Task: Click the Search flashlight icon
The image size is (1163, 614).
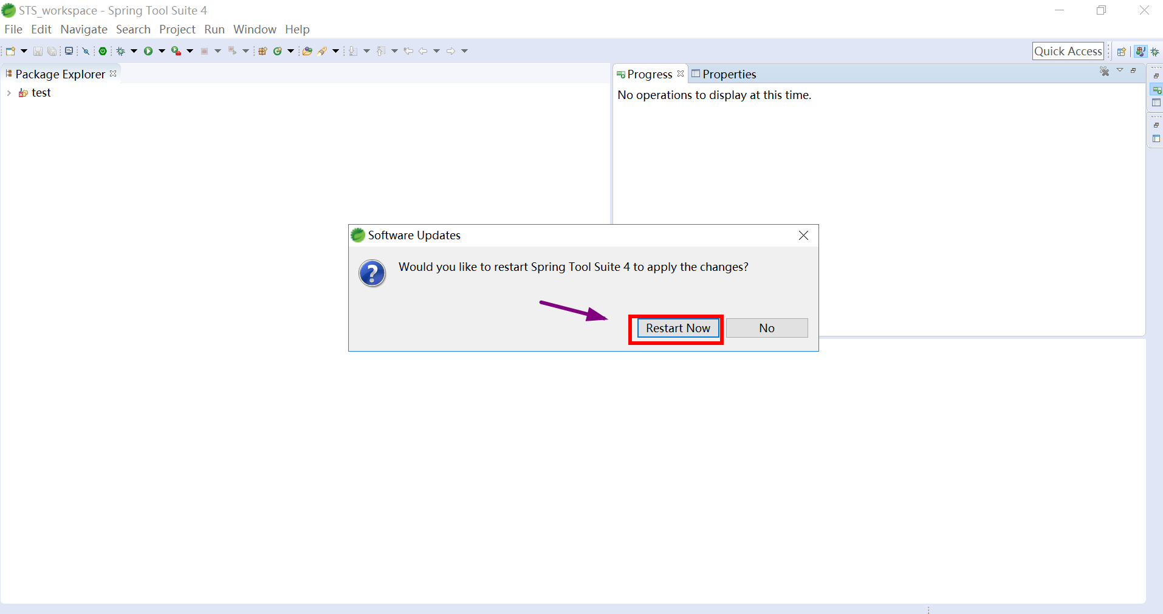Action: pos(323,51)
